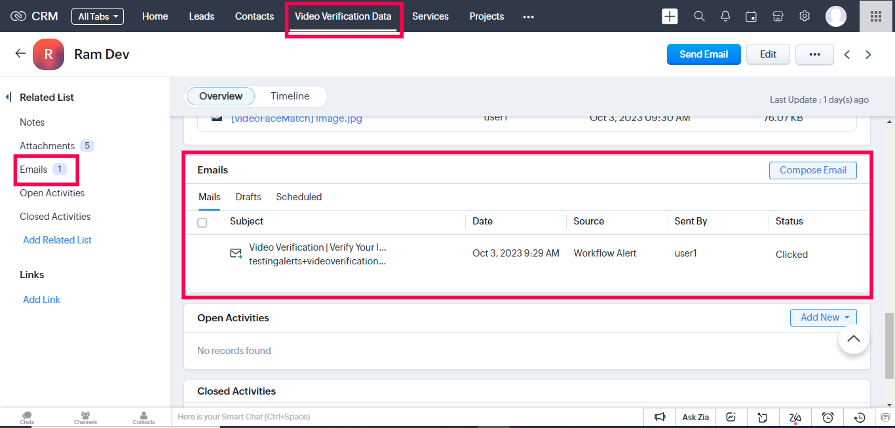
Task: Click the page vertical scrollbar
Action: (x=889, y=345)
